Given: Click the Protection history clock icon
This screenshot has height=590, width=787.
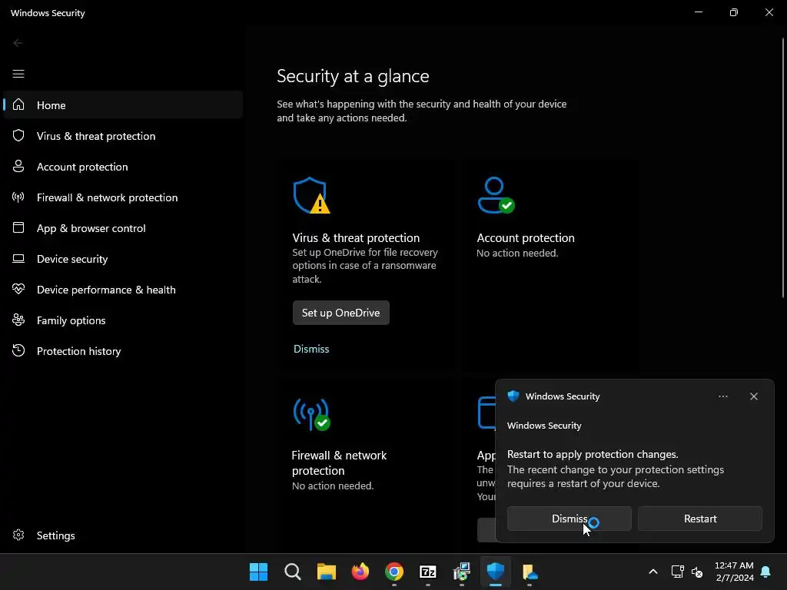Looking at the screenshot, I should (18, 350).
